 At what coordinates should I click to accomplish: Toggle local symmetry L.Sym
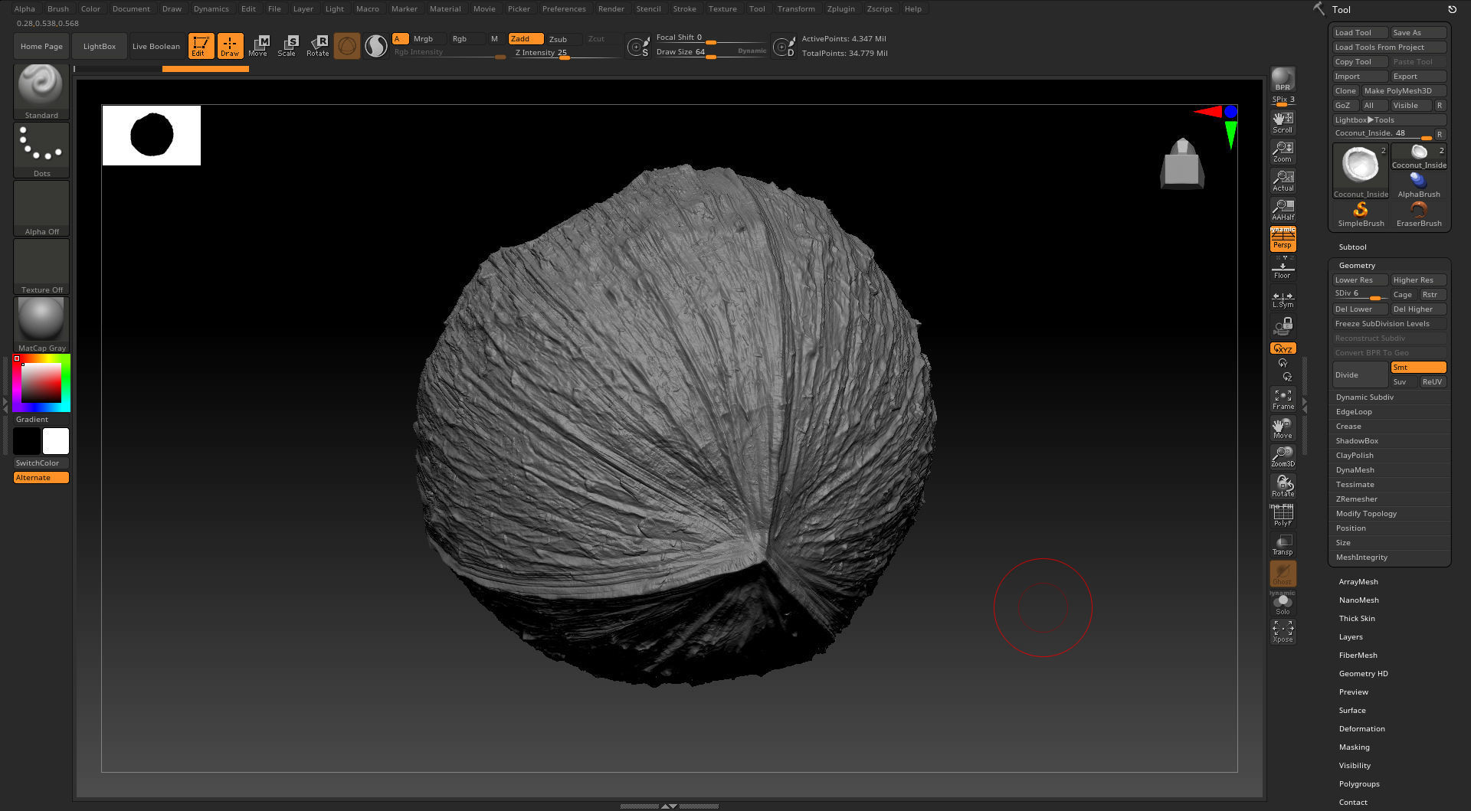1283,299
